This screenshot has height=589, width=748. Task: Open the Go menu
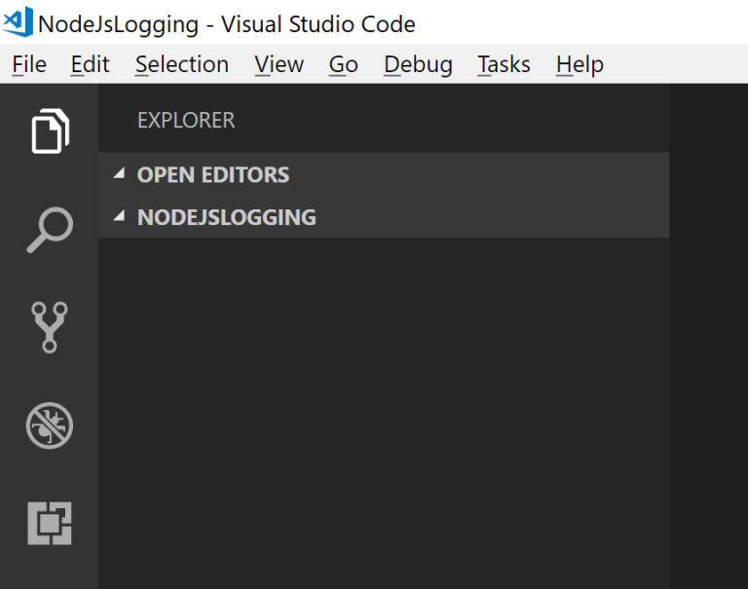coord(343,64)
